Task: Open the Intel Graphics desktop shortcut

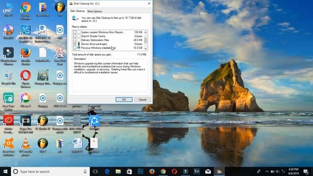Action: (25, 34)
